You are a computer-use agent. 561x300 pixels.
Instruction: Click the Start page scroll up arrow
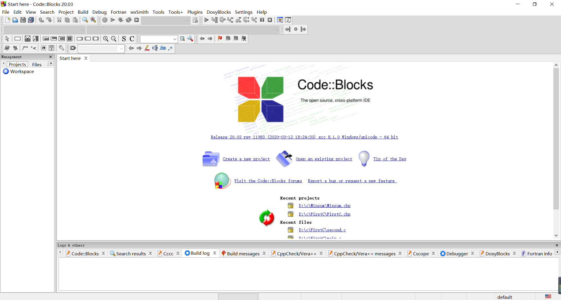tap(556, 65)
